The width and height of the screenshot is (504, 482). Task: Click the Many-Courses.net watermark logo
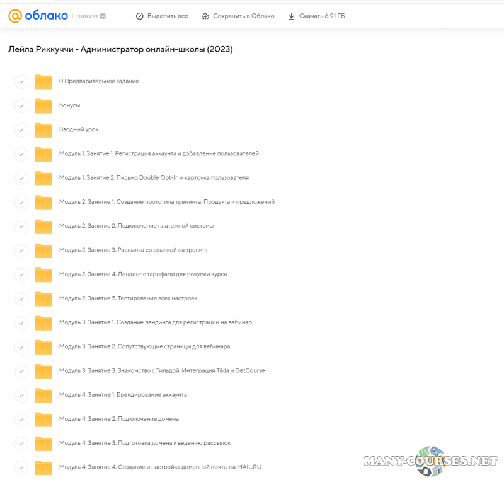(x=430, y=459)
